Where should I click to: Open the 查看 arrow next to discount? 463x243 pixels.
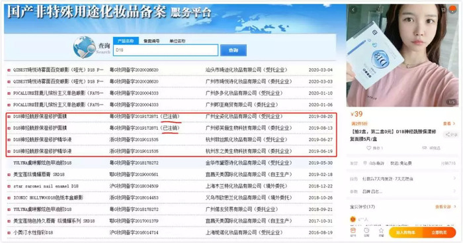point(449,124)
